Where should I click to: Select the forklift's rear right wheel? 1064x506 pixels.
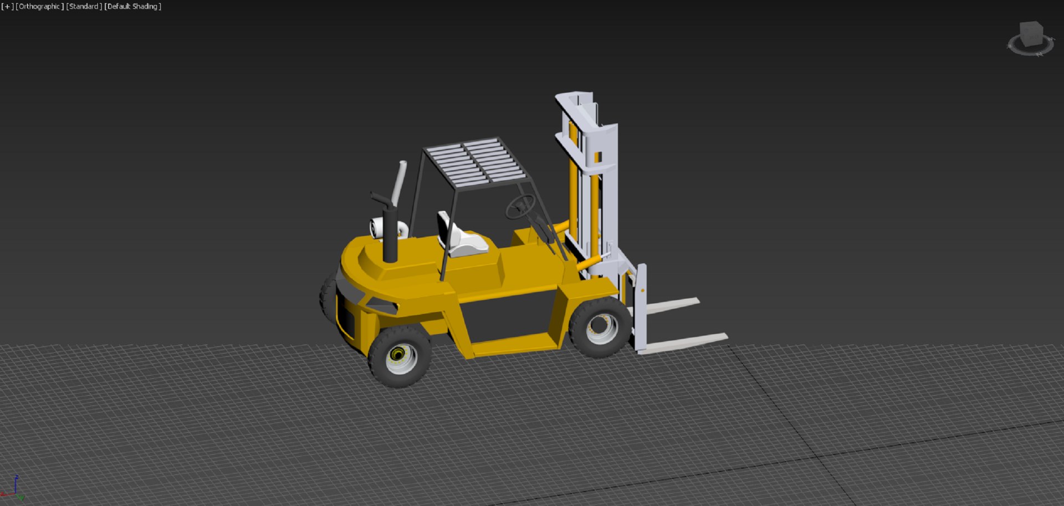point(601,327)
